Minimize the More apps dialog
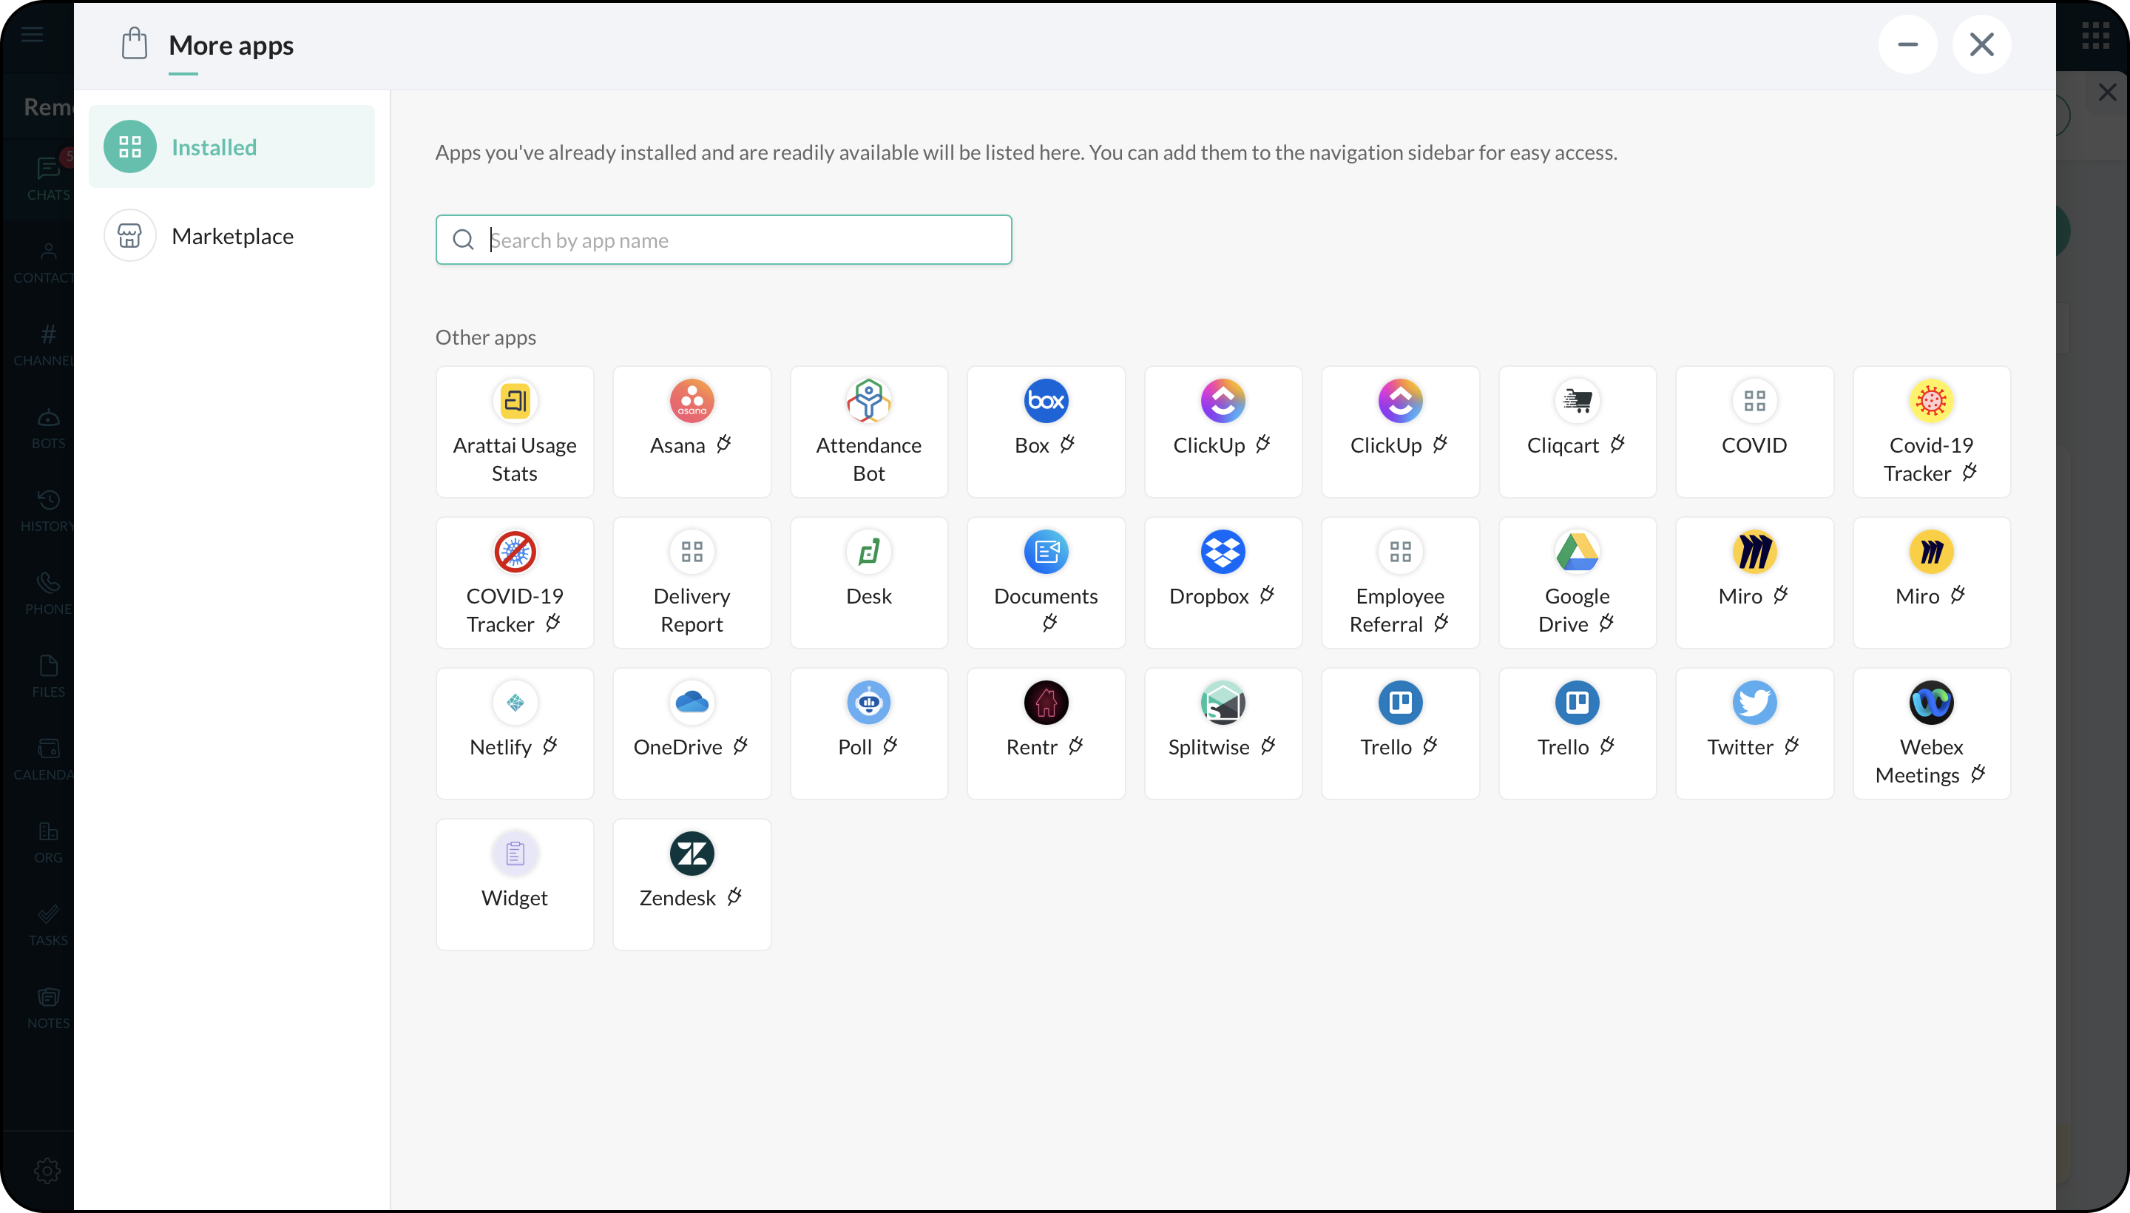 tap(1907, 44)
